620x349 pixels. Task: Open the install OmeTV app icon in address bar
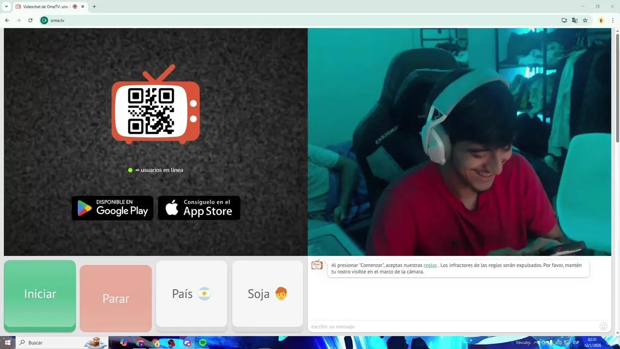564,20
